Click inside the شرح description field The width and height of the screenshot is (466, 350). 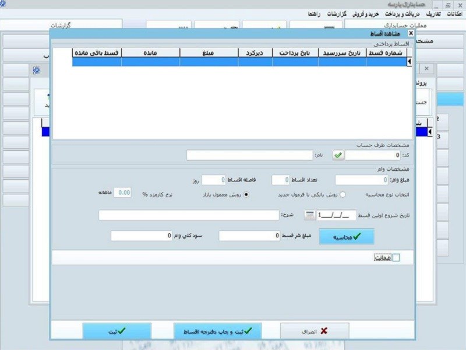pyautogui.click(x=186, y=216)
